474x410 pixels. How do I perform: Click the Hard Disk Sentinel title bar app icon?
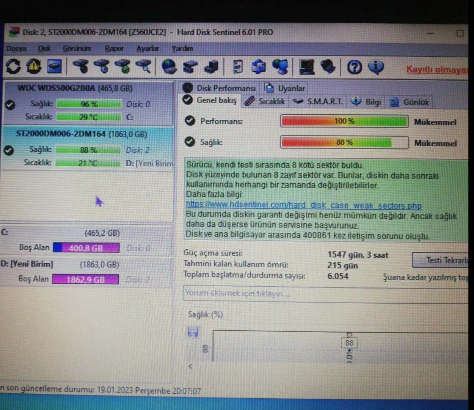tap(14, 32)
